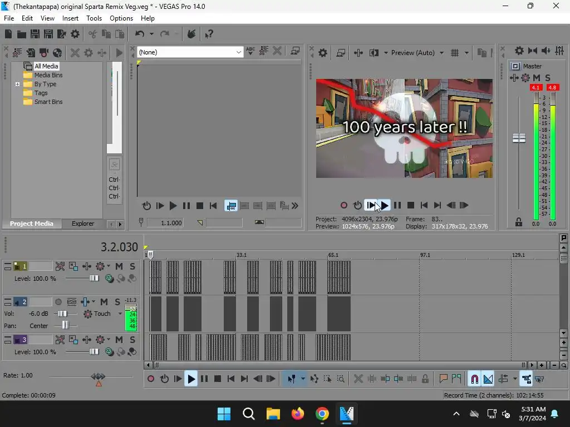
Task: Toggle Enable Snapping magnet button
Action: coord(474,379)
